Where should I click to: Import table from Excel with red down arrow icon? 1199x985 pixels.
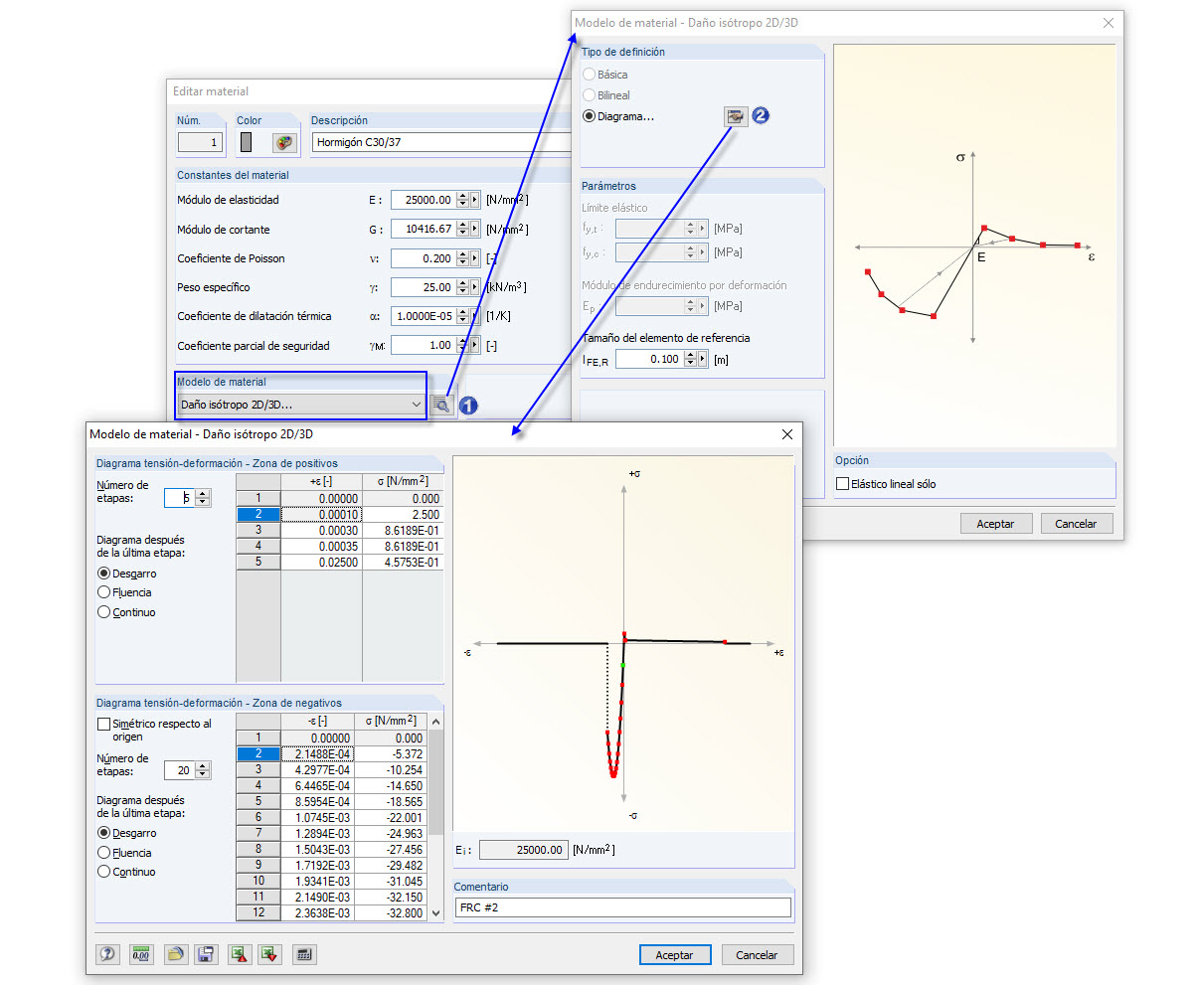(x=269, y=954)
